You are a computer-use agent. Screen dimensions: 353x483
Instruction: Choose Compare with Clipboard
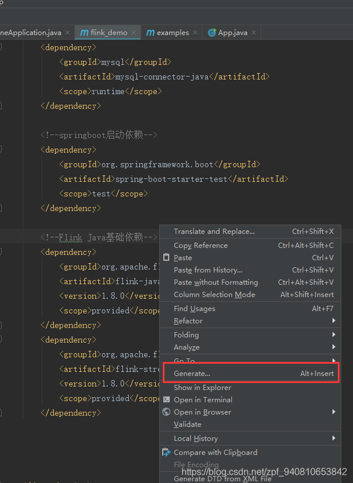(x=250, y=453)
